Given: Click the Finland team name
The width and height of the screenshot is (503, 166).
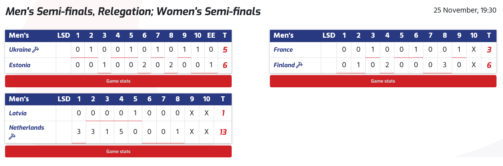Looking at the screenshot, I should (x=284, y=65).
